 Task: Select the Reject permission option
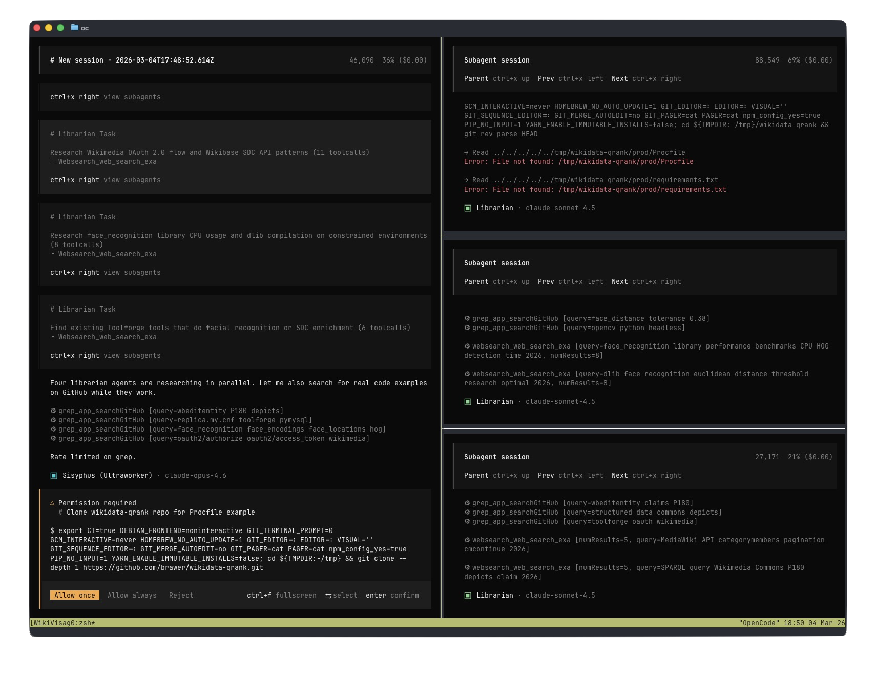tap(181, 595)
